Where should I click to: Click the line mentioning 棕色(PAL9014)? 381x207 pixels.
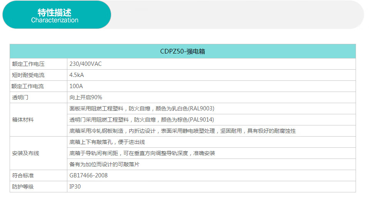point(142,120)
